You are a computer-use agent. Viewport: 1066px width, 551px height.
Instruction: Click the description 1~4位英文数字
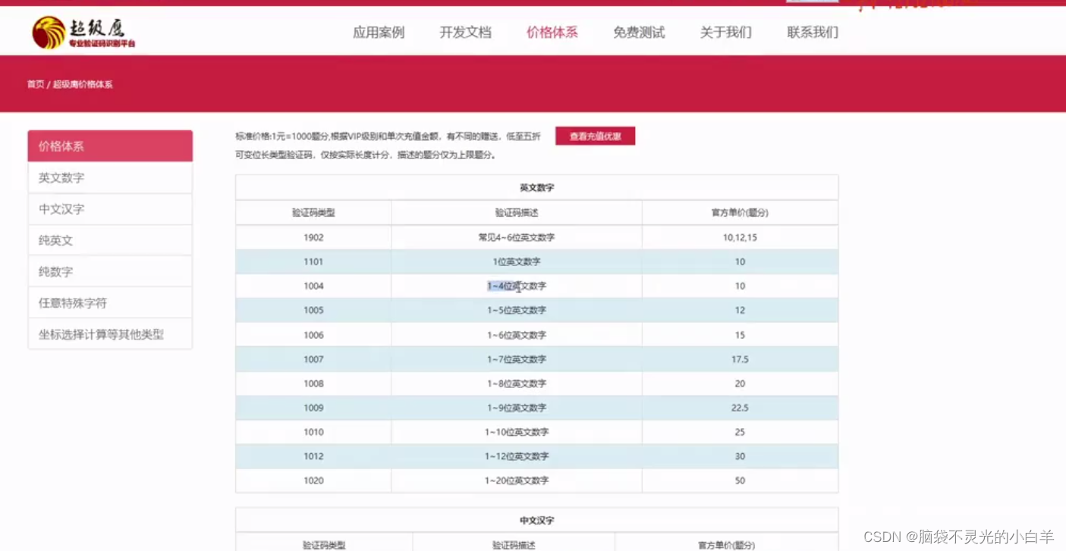[517, 286]
